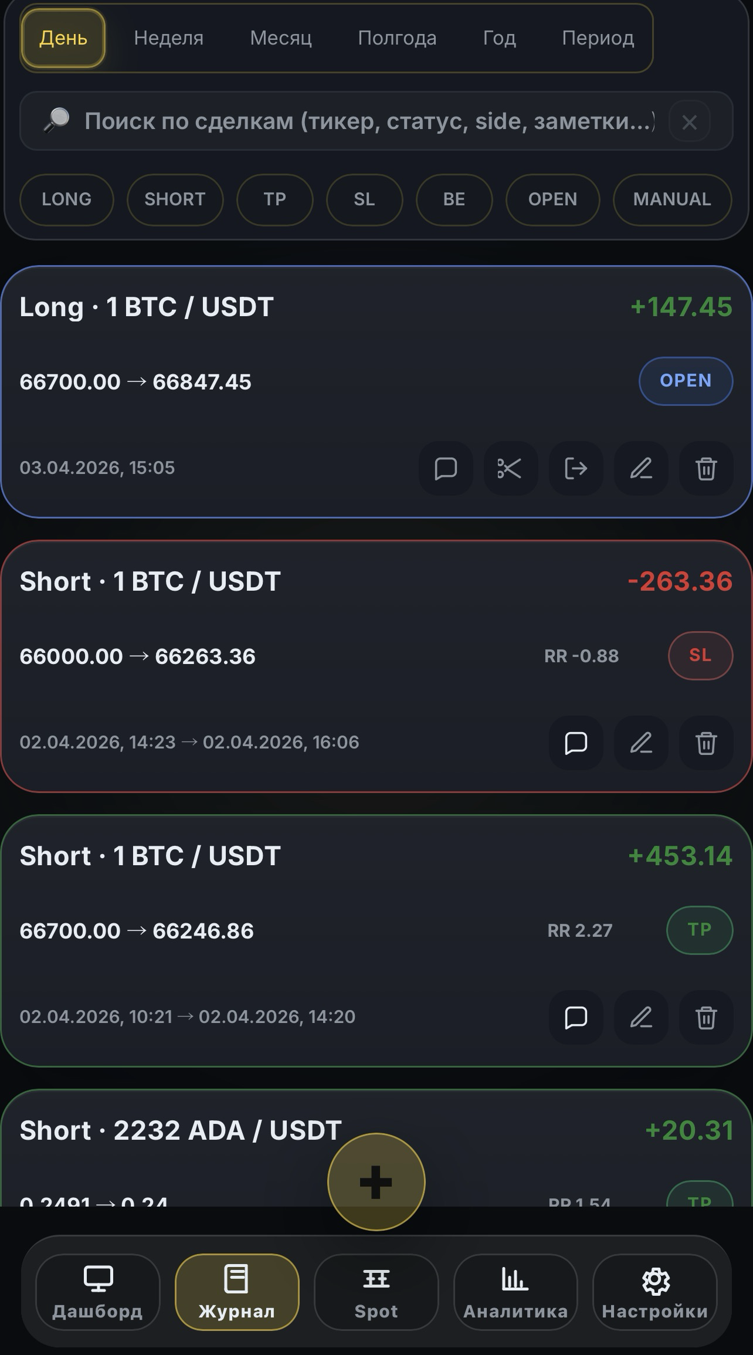This screenshot has width=753, height=1355.
Task: Open comment on the -263.36 Short trade
Action: pyautogui.click(x=575, y=743)
